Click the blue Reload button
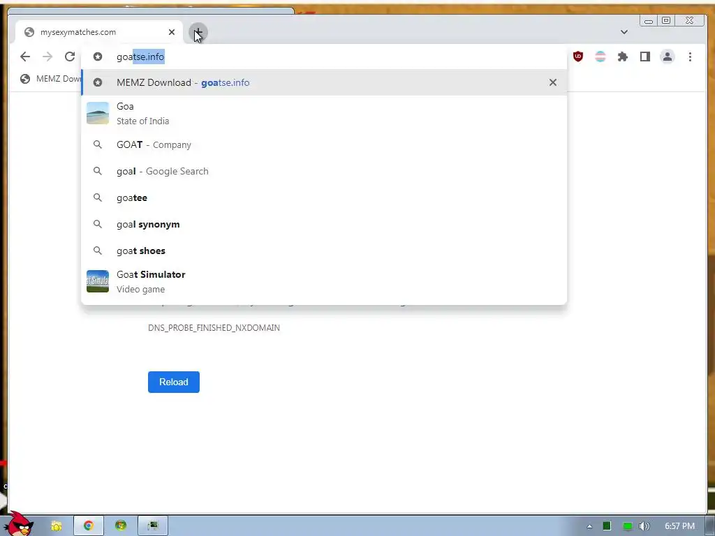Screen dimensions: 715x536 click(x=174, y=382)
